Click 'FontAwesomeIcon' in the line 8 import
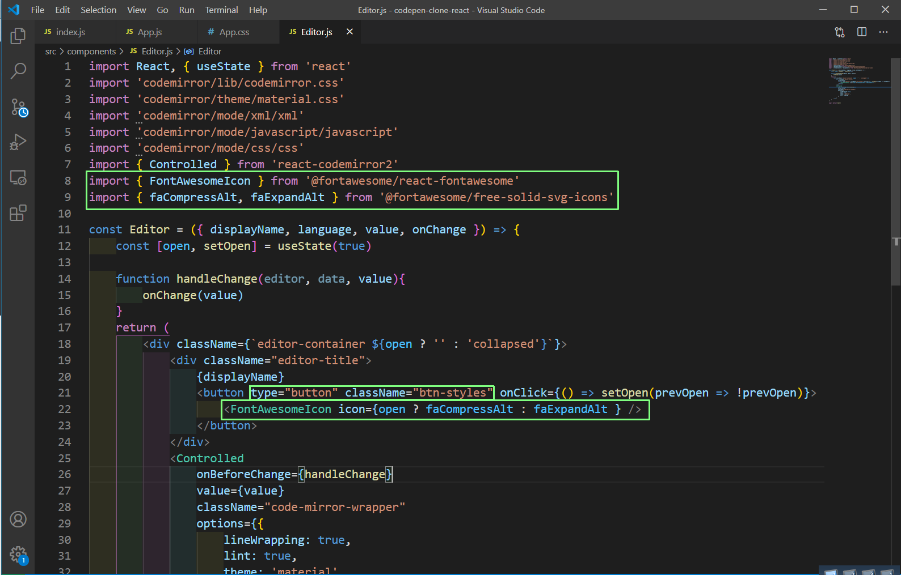901x575 pixels. [200, 181]
